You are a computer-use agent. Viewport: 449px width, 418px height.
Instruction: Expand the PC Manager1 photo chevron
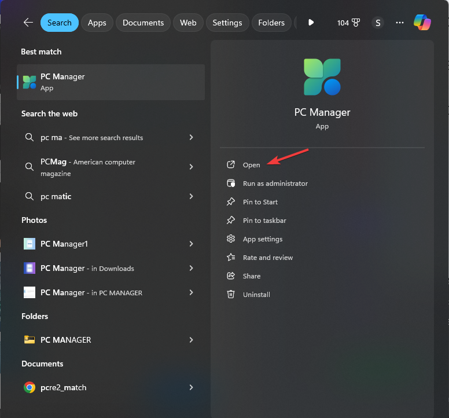pos(191,244)
